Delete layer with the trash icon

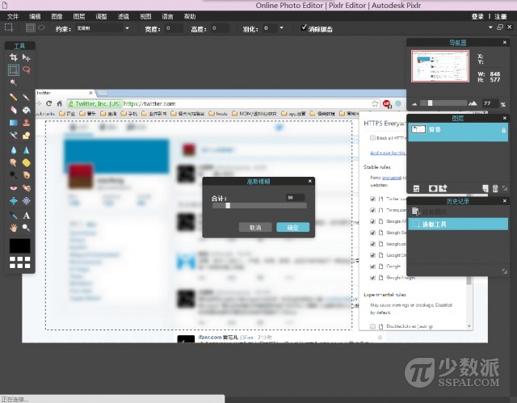click(x=495, y=188)
